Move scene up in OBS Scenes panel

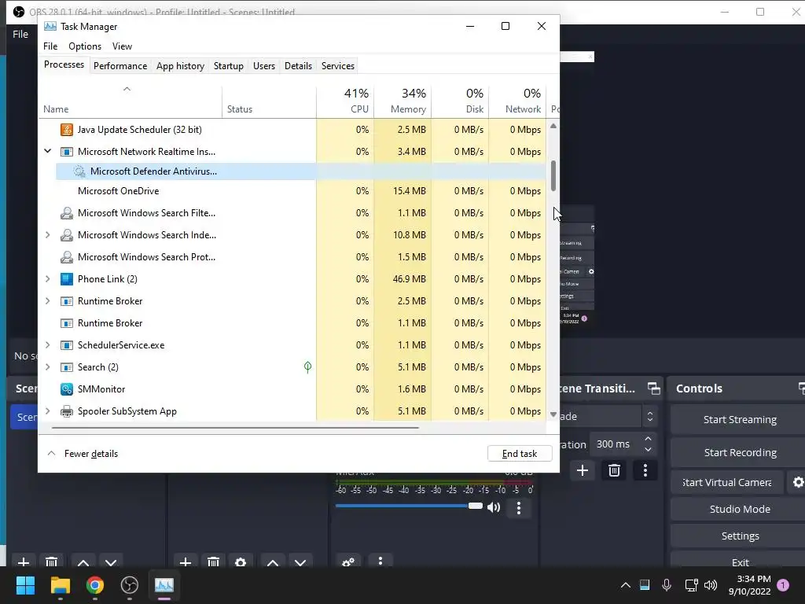[x=83, y=562]
